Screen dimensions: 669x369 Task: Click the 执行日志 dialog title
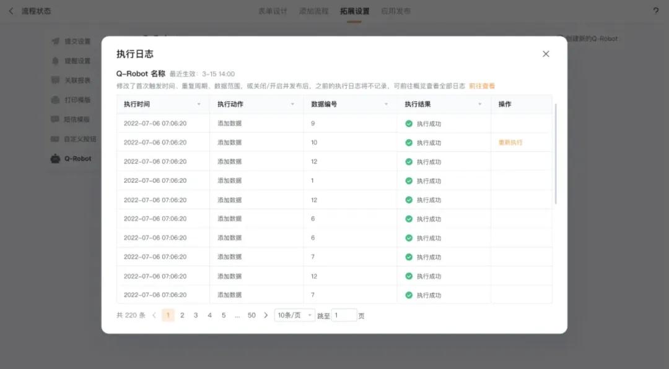pos(135,54)
